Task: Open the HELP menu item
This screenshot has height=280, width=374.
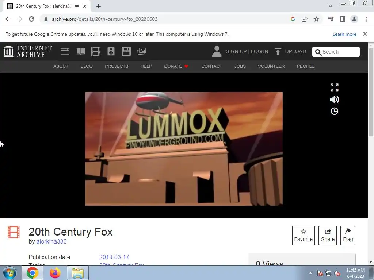Action: pos(146,66)
